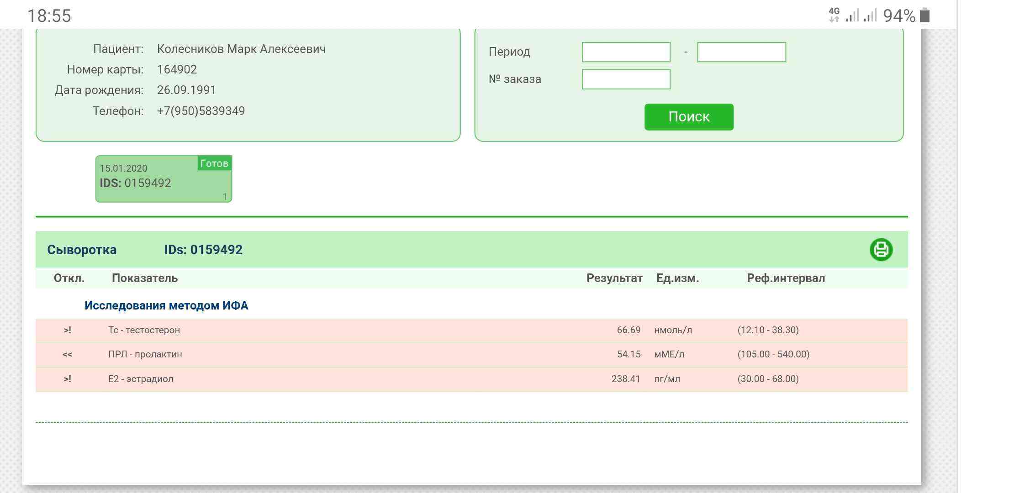
Task: Tap the 4G signal indicator icon
Action: (x=834, y=15)
